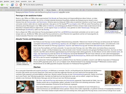Reload the current page
The image size is (126, 94).
12,5
